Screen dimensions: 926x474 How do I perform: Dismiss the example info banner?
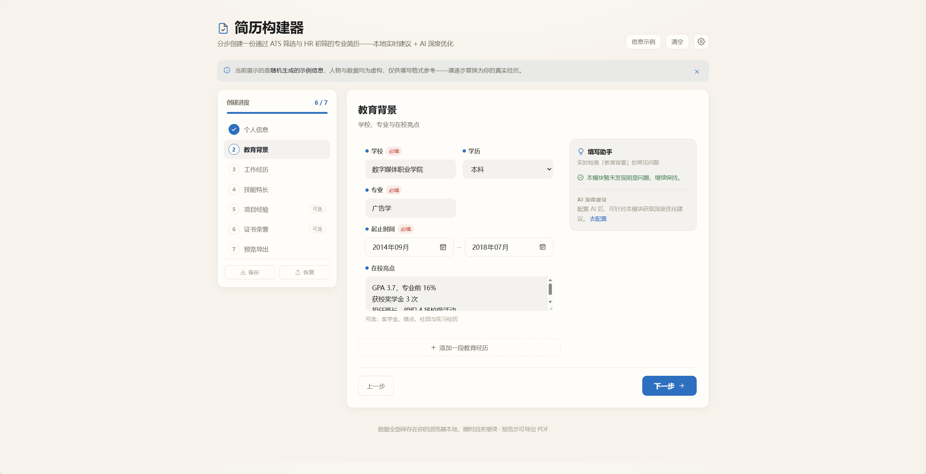(697, 72)
